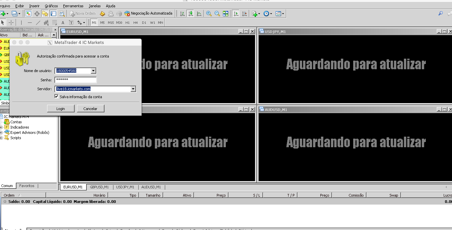This screenshot has height=230, width=452.
Task: Open Exibir menu
Action: pyautogui.click(x=20, y=6)
